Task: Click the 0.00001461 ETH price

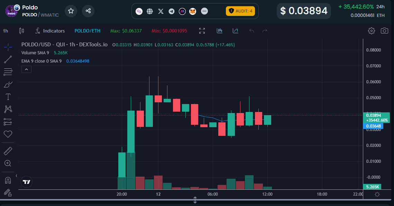Action: tap(368, 16)
